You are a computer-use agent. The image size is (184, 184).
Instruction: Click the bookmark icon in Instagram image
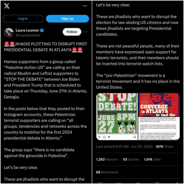point(135,137)
